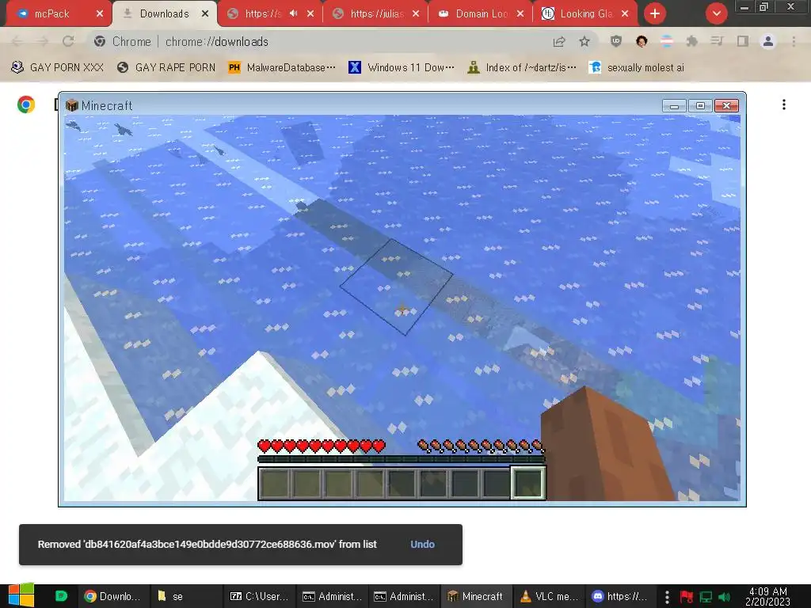Screen dimensions: 811x608
Task: Open the downloads page more-actions menu
Action: (x=784, y=104)
